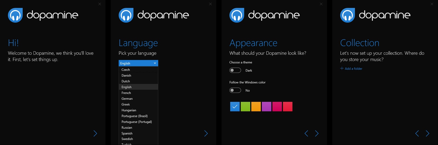This screenshot has width=438, height=145.
Task: Select French from language list
Action: click(x=138, y=93)
